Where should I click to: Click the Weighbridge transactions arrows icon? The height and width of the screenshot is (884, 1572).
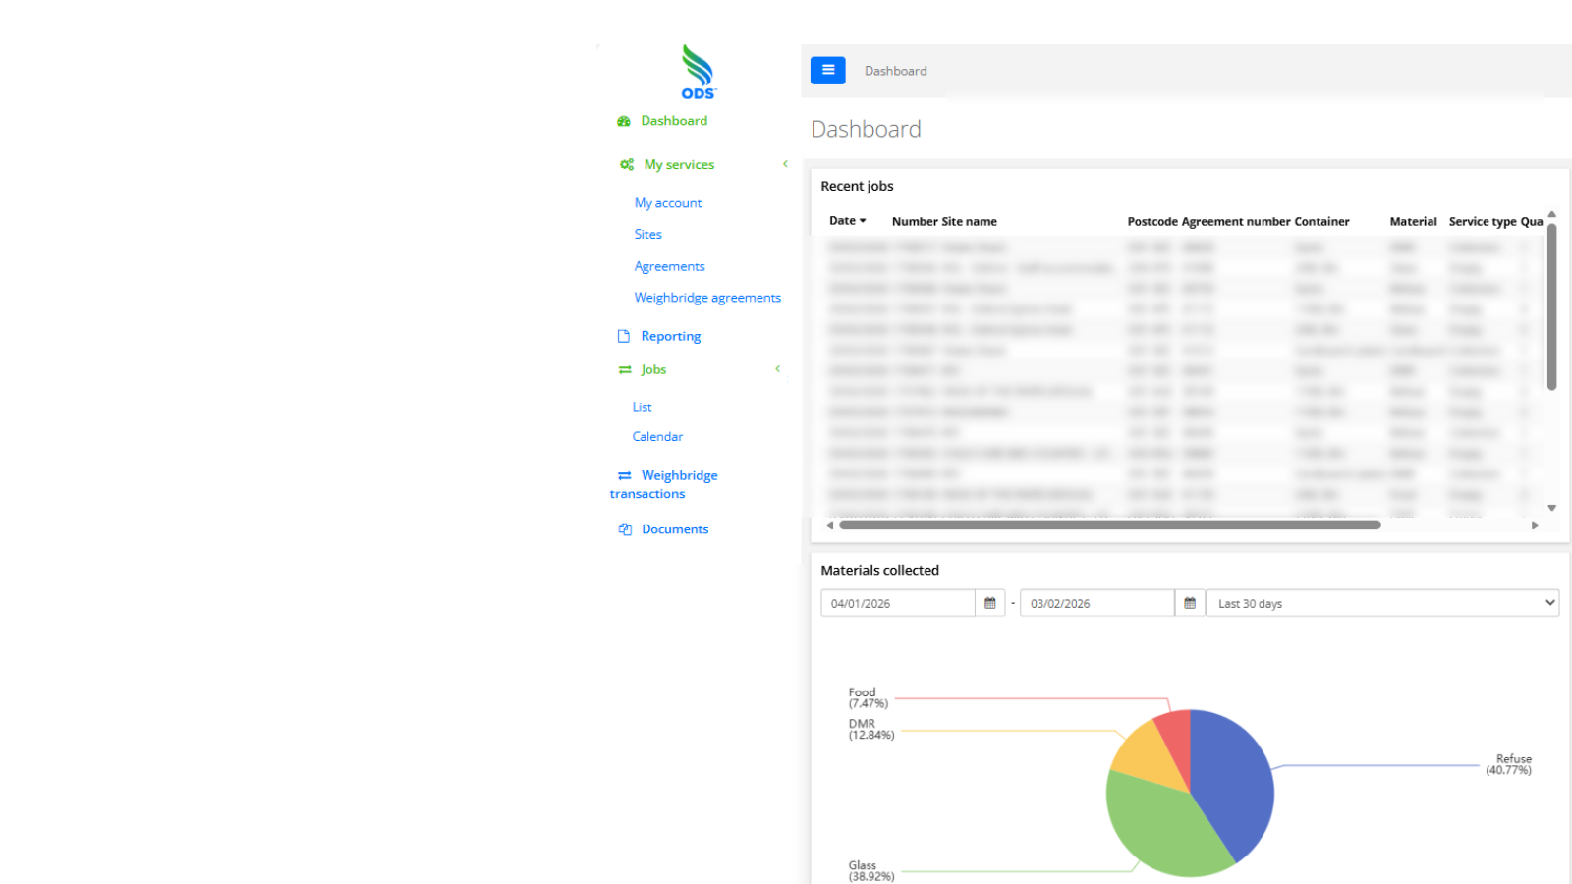625,475
